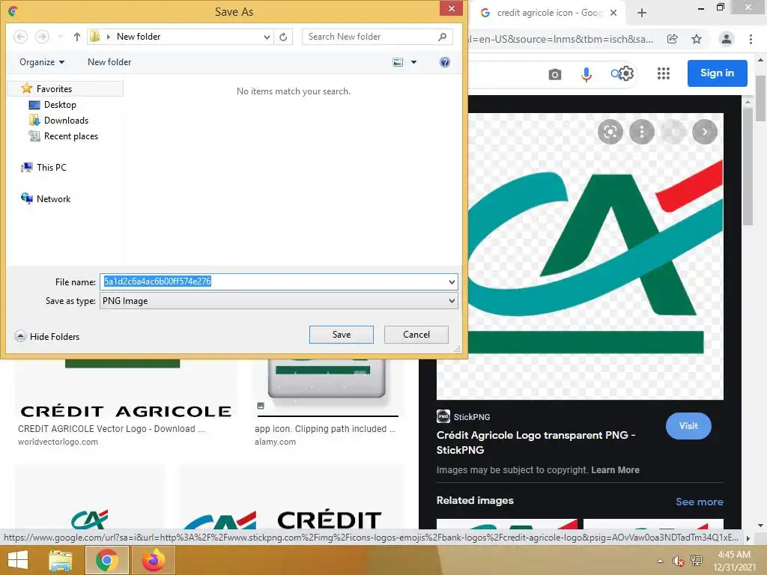Go up one folder level
The height and width of the screenshot is (575, 767).
77,37
